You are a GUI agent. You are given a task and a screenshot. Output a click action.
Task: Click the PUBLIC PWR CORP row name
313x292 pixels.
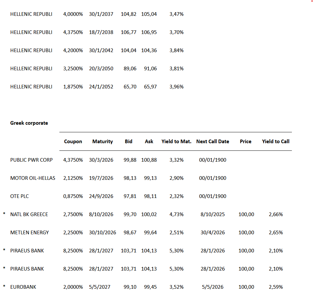pyautogui.click(x=31, y=160)
